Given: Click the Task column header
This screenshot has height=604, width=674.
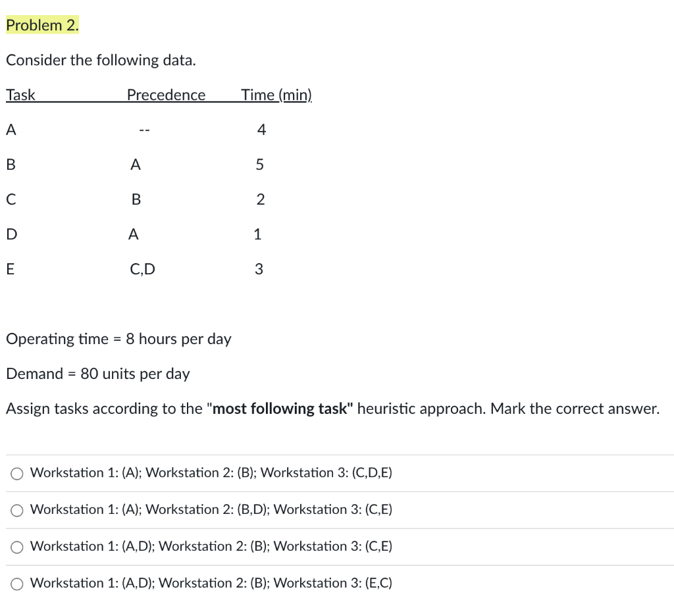Looking at the screenshot, I should (20, 95).
